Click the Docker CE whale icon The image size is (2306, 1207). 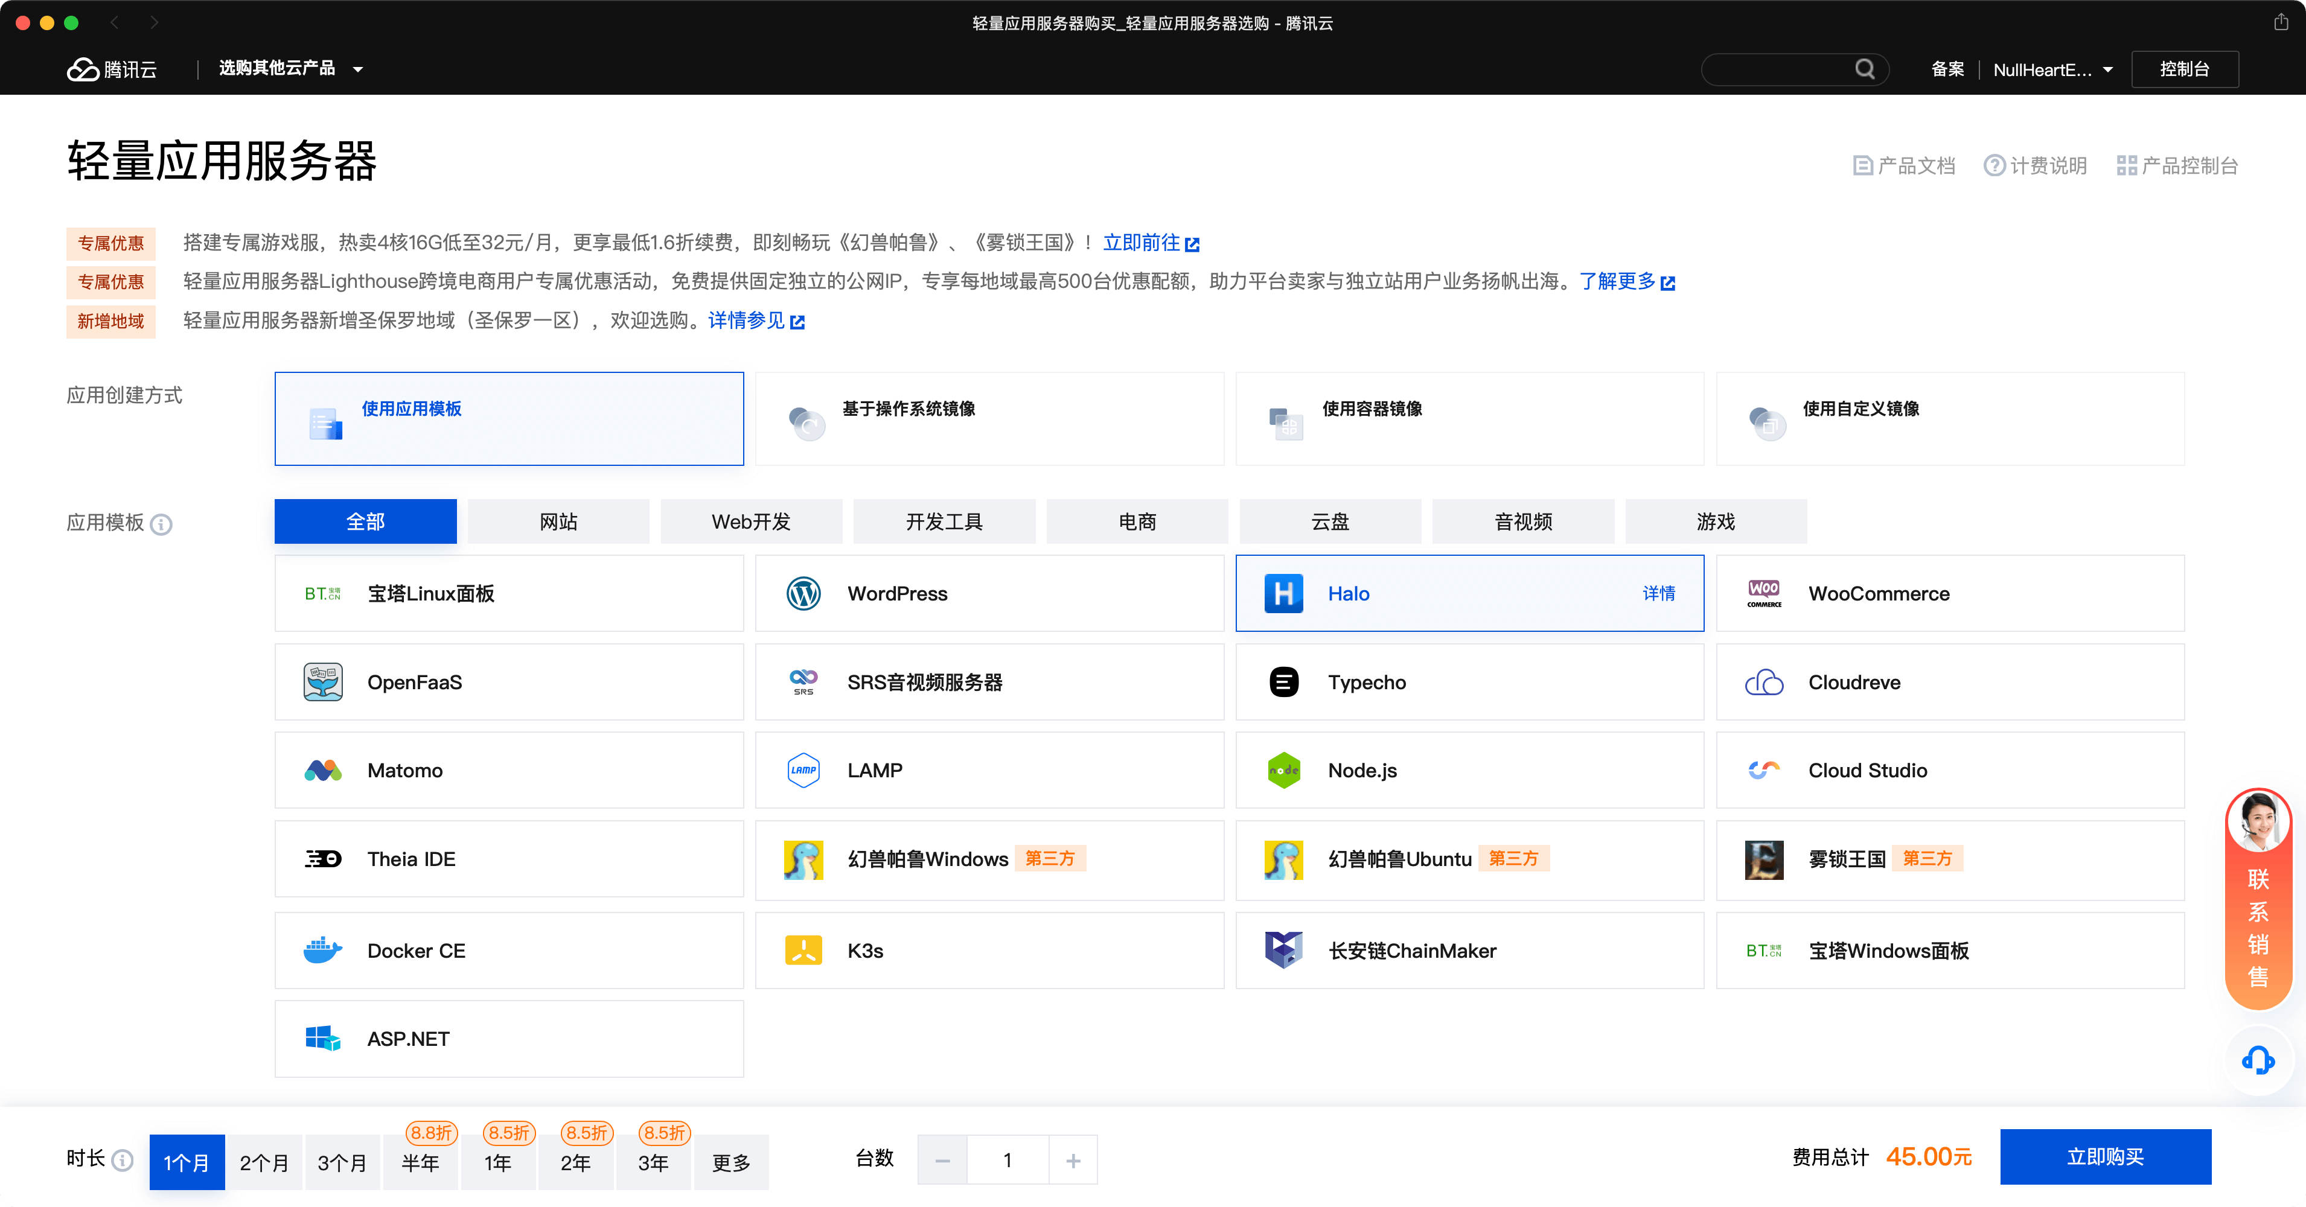tap(322, 950)
